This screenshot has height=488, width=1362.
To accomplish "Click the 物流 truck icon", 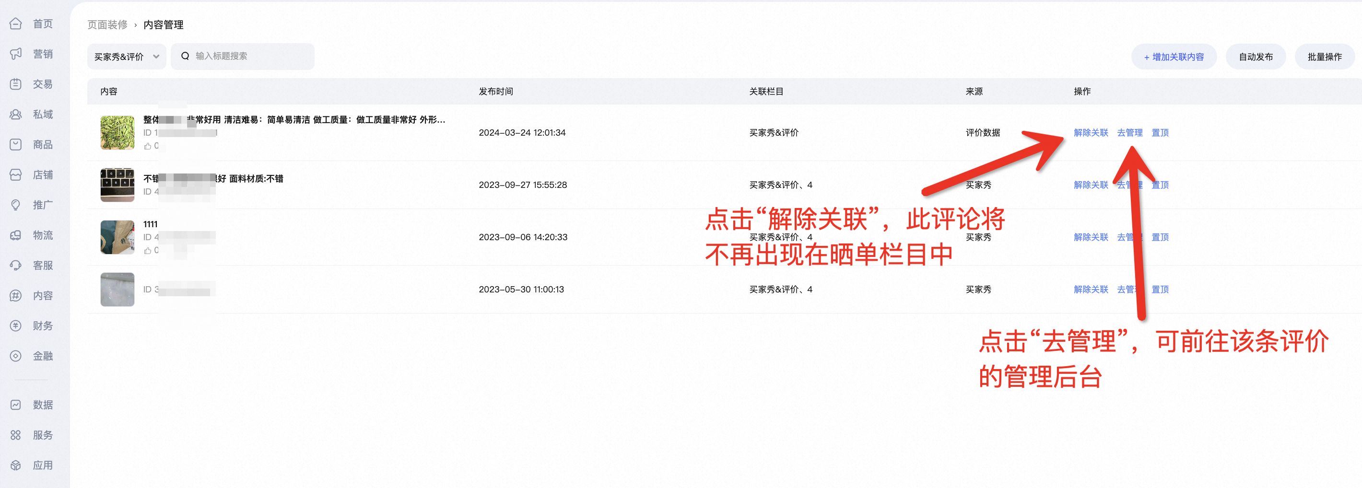I will (16, 235).
